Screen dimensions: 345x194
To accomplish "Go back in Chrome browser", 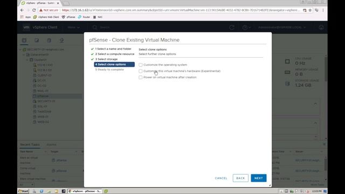I will [x=22, y=10].
